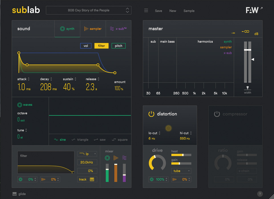
Task: Click the decay stepper arrows
Action: tap(51, 79)
